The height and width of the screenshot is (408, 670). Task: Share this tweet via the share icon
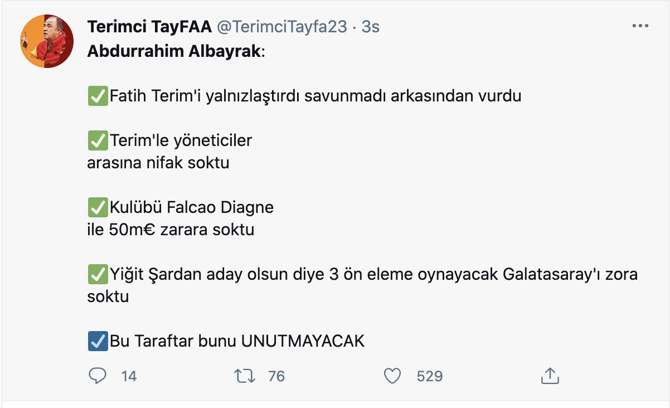tap(550, 376)
